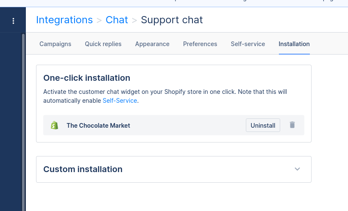Open the three-dot sidebar menu
Image resolution: width=348 pixels, height=211 pixels.
point(14,21)
